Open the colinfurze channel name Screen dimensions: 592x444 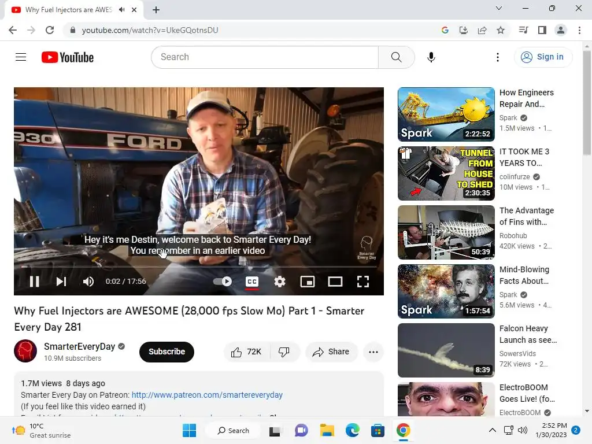(x=515, y=177)
